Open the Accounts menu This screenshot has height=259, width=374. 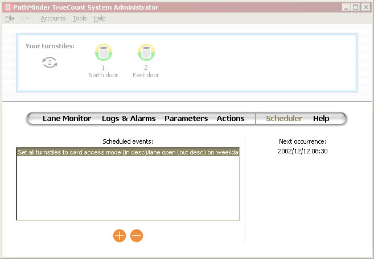53,18
